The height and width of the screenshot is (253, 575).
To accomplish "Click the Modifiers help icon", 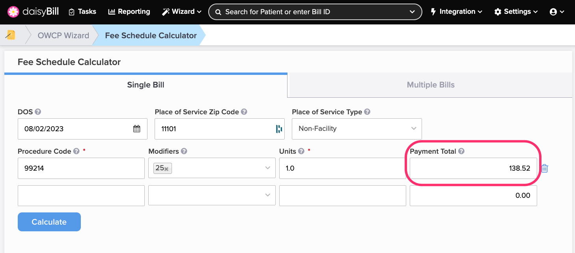I will (184, 151).
